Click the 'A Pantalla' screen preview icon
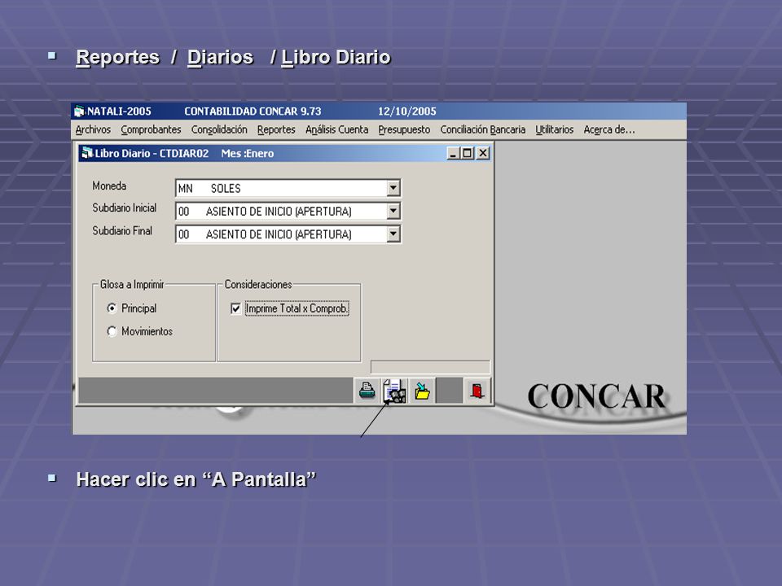Viewport: 782px width, 586px height. [394, 391]
